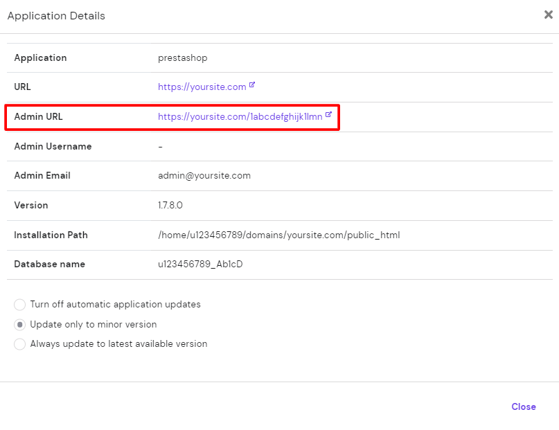Select 'Turn off automatic application updates'
The width and height of the screenshot is (559, 430).
20,305
